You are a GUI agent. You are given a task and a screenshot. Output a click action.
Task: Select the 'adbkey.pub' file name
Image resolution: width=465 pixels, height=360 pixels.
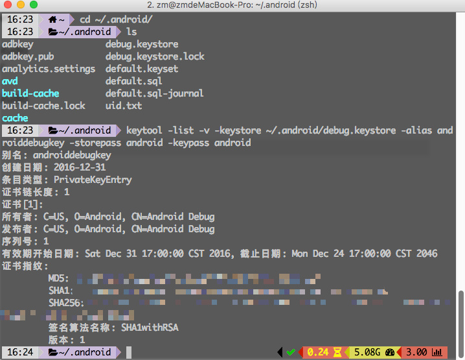(x=28, y=56)
